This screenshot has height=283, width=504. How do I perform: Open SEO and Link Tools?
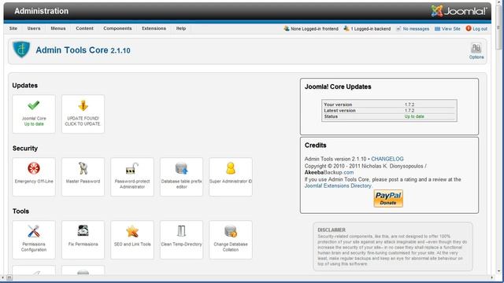[x=132, y=240]
